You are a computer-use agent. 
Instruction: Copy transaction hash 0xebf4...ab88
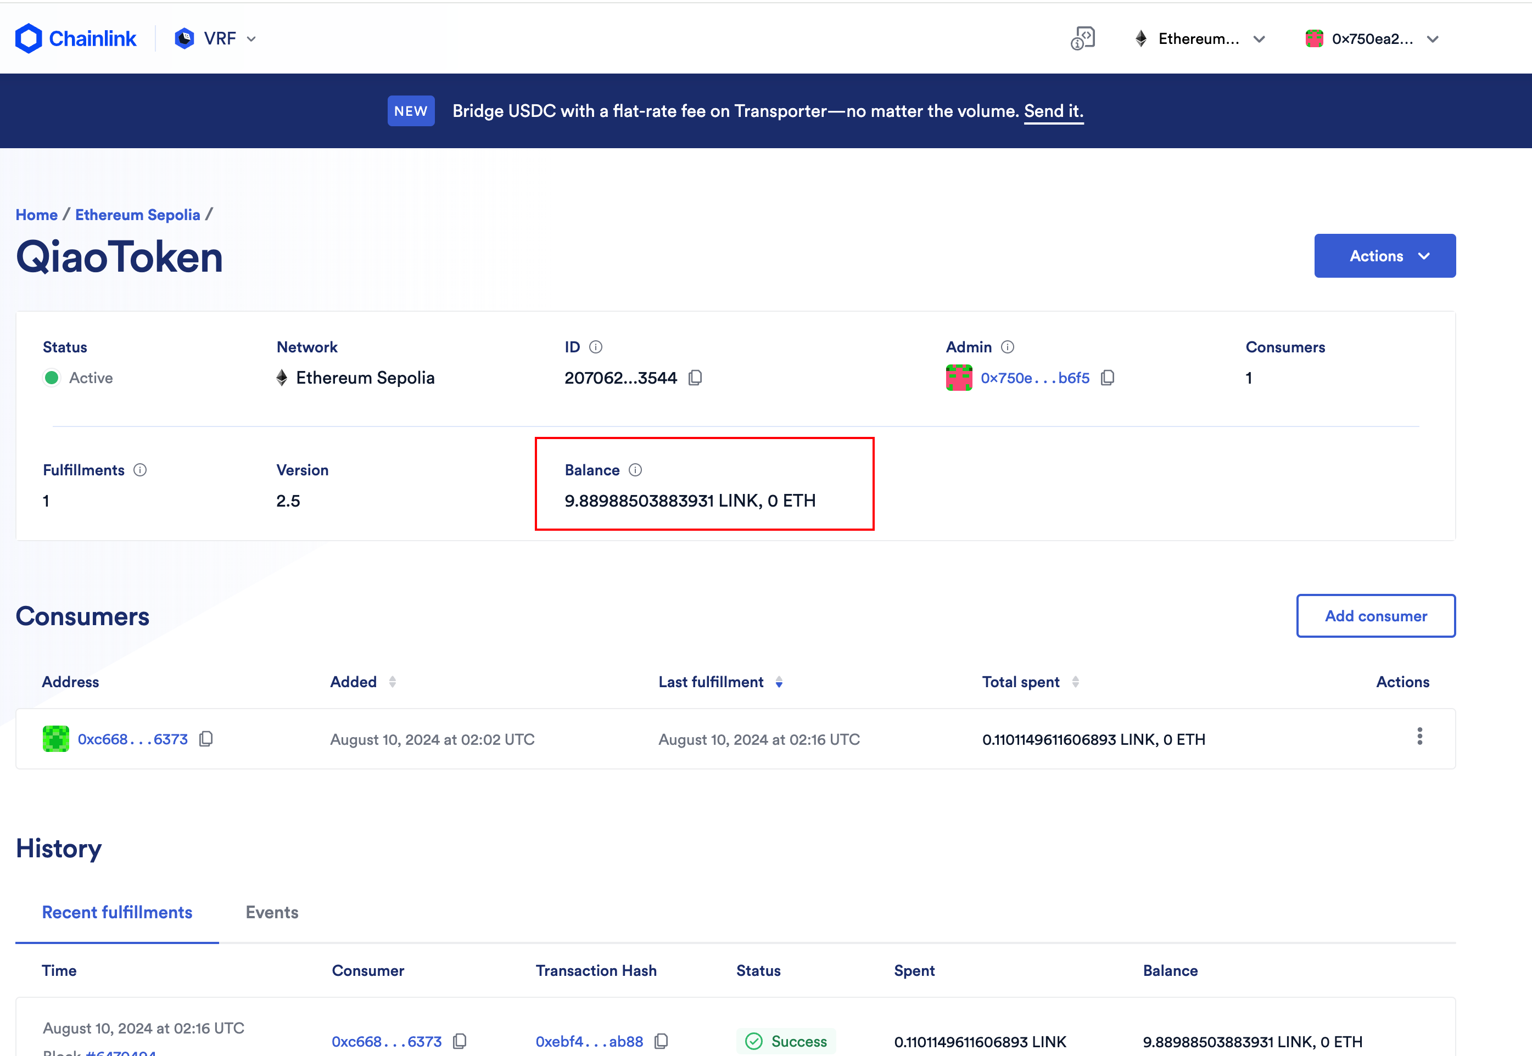click(661, 1041)
